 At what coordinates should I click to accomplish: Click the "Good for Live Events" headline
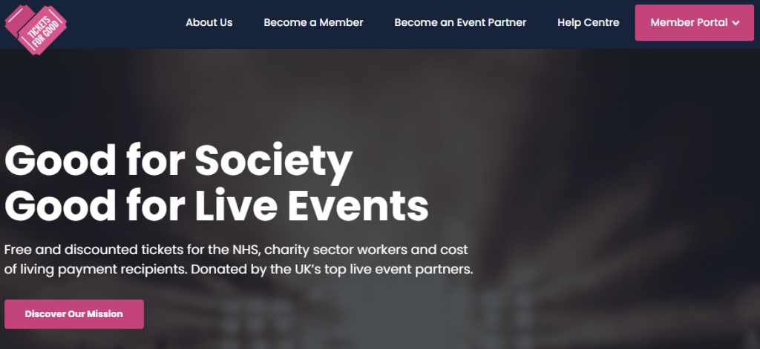(x=216, y=205)
